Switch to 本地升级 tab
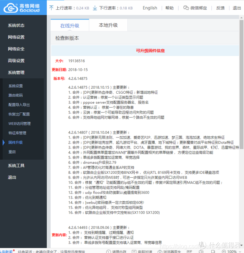This screenshot has height=253, width=244. click(x=108, y=25)
